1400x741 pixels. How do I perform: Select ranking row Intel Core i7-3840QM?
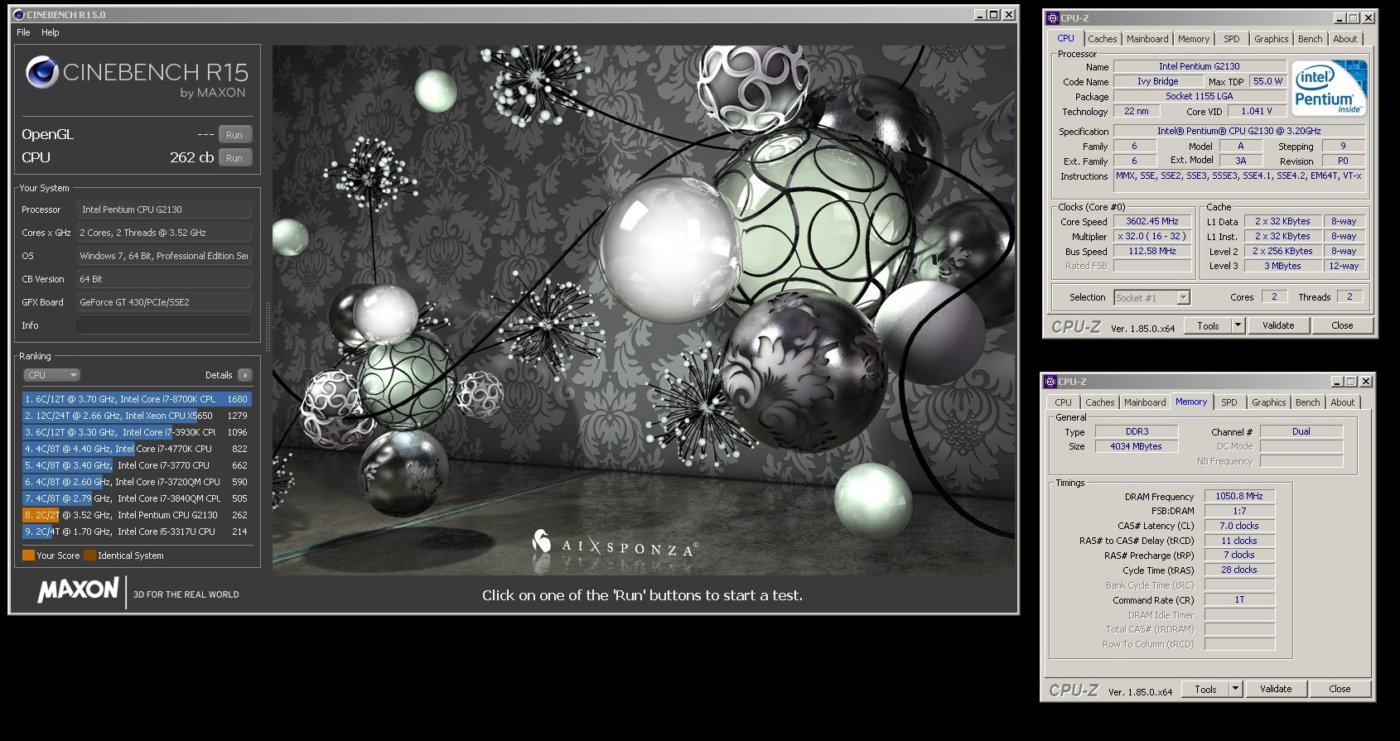pos(137,498)
